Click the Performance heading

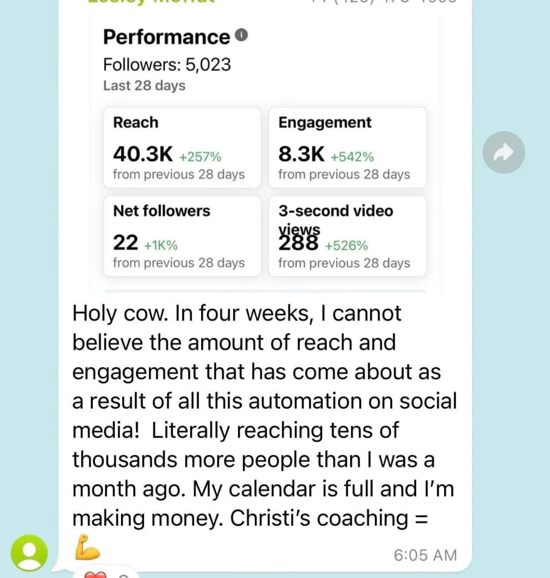tap(166, 37)
